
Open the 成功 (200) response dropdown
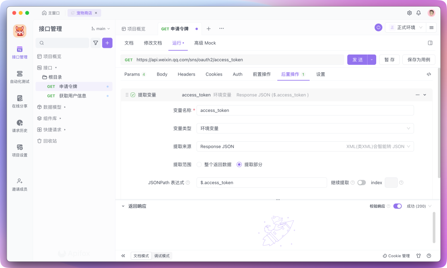tap(419, 206)
